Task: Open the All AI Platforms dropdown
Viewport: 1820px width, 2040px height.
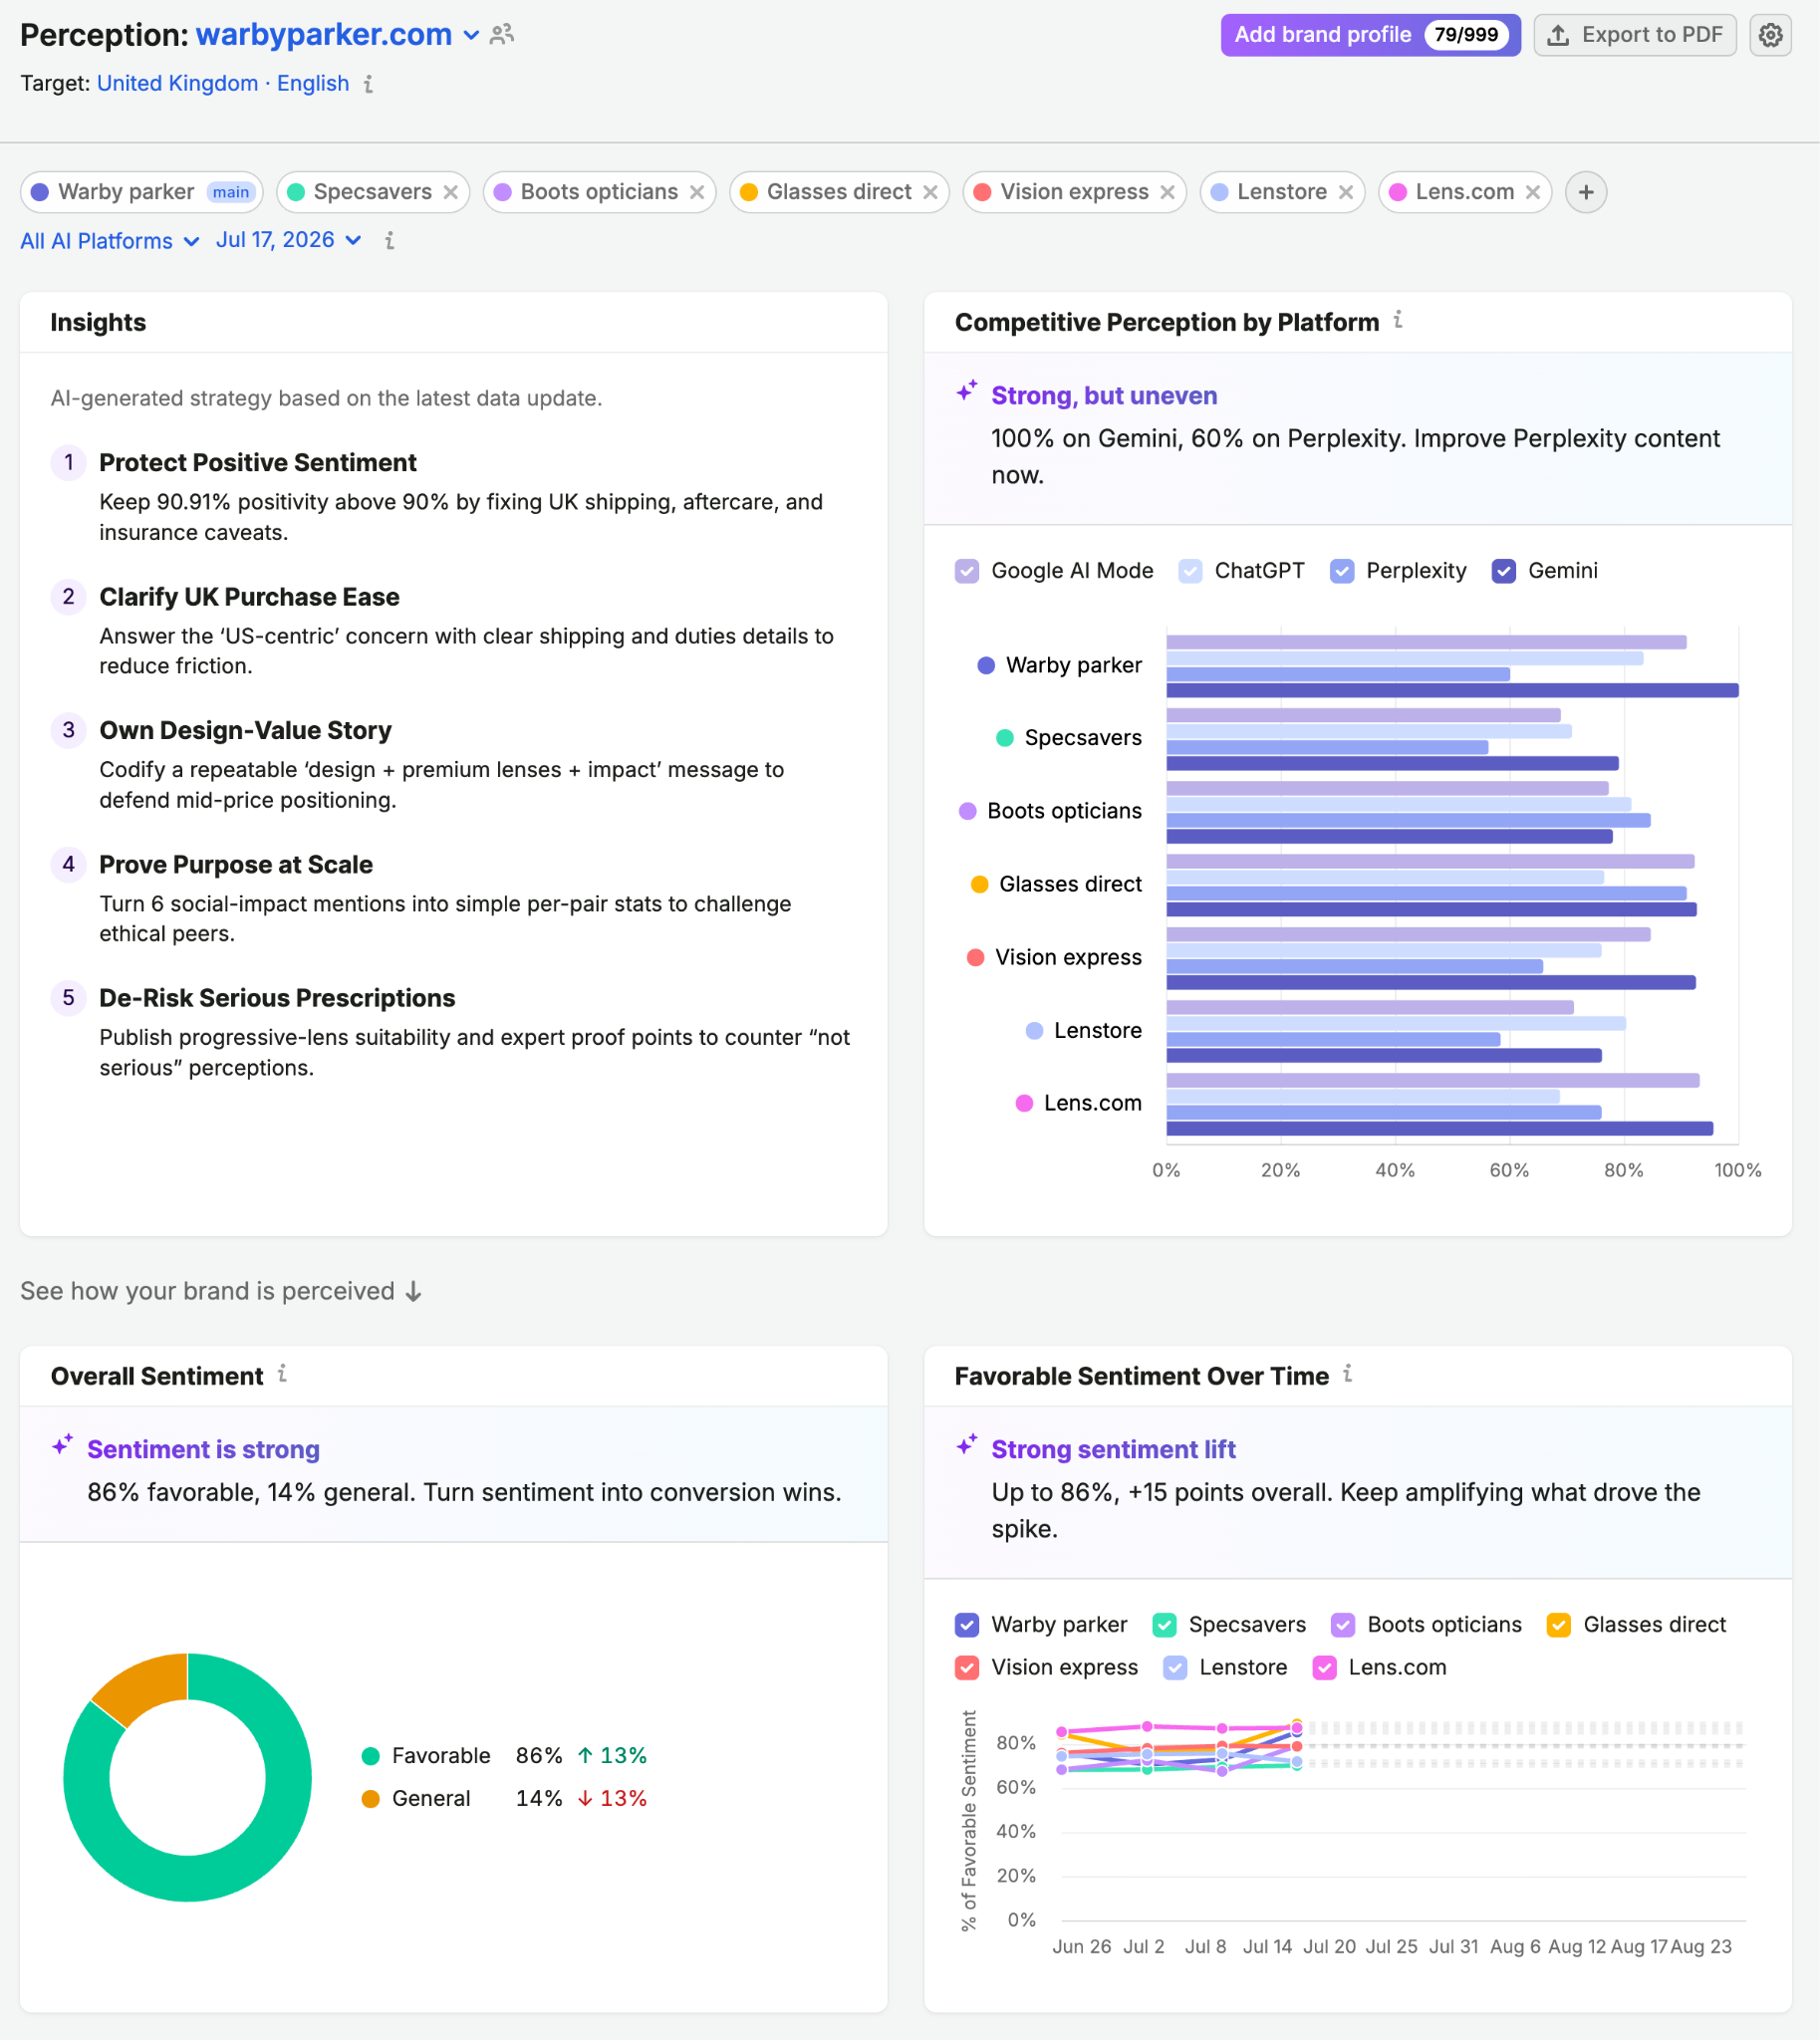Action: coord(110,241)
